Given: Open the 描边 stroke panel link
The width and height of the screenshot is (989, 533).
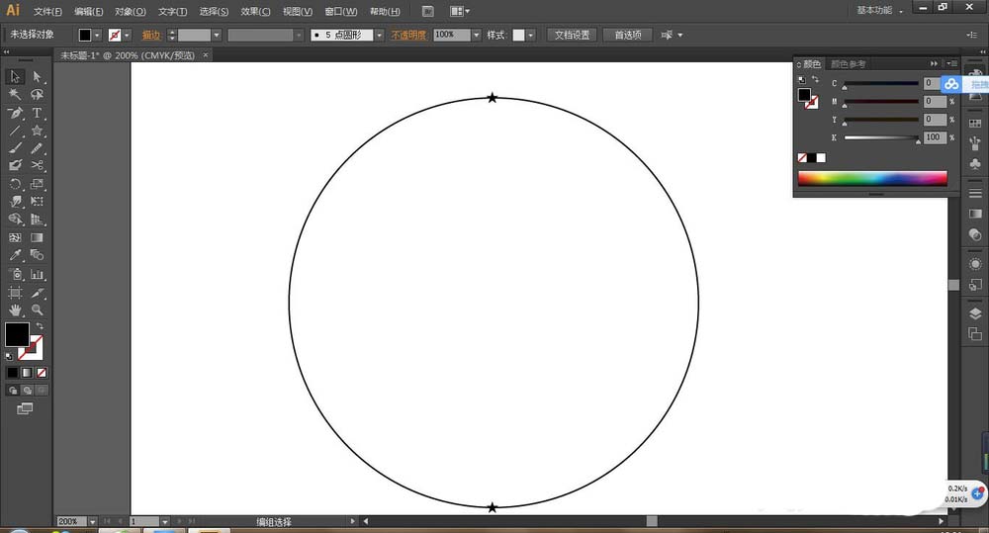Looking at the screenshot, I should tap(151, 36).
